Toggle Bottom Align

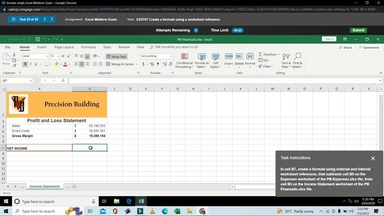pos(87,56)
